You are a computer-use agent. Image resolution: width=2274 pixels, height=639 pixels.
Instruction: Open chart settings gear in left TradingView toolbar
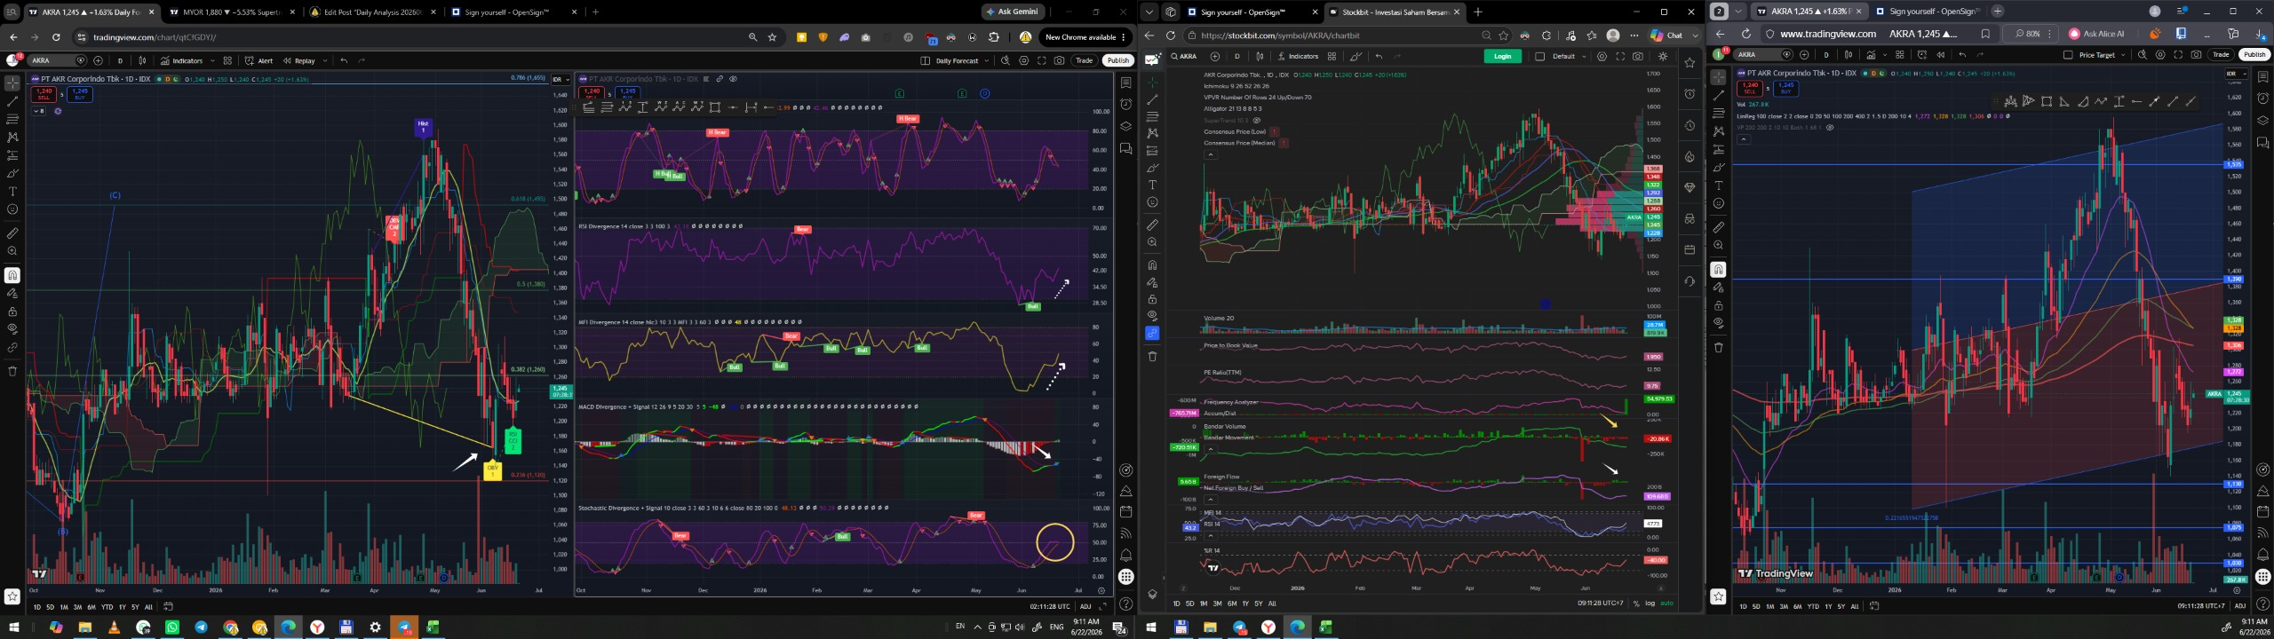click(x=1024, y=60)
